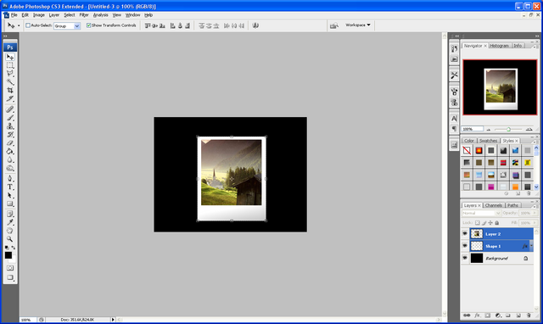Delete layer using trash icon
This screenshot has width=543, height=324.
tap(529, 316)
